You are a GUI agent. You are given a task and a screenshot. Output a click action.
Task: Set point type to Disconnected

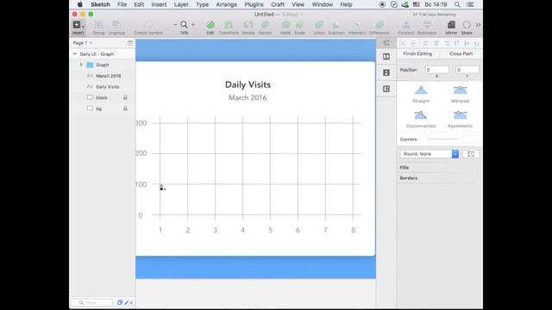pyautogui.click(x=421, y=119)
